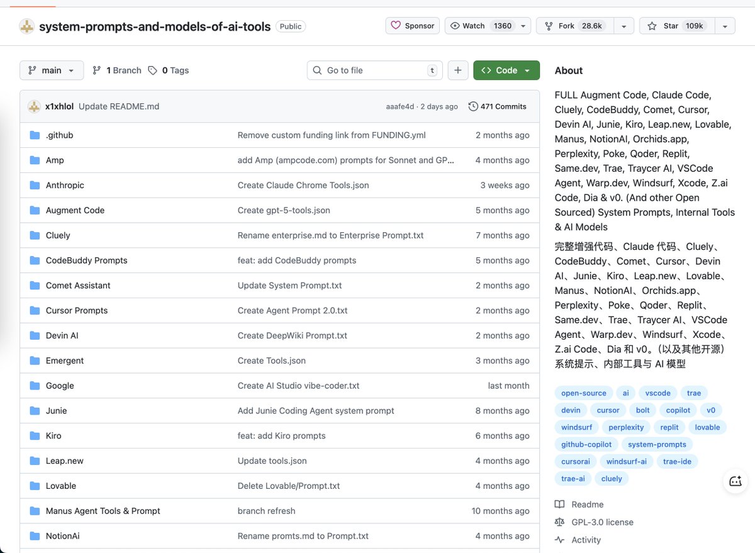Star this repository
755x553 pixels.
point(677,26)
